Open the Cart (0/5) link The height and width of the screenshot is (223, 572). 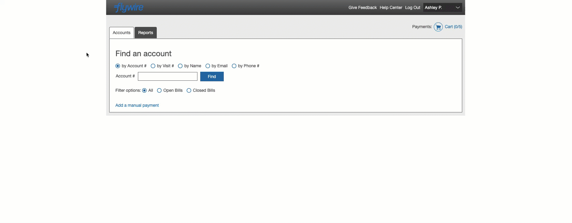[453, 27]
